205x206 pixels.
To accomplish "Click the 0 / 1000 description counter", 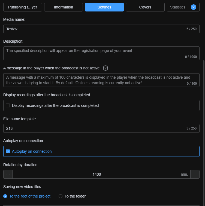I will pyautogui.click(x=191, y=57).
